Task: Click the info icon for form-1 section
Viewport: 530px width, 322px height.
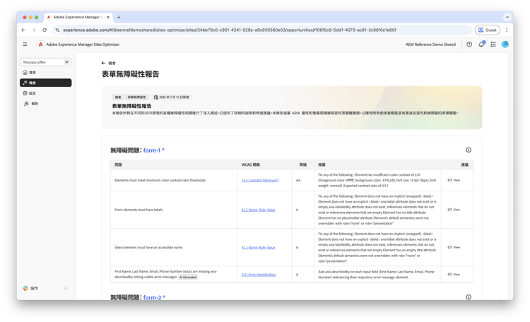Action: (469, 150)
